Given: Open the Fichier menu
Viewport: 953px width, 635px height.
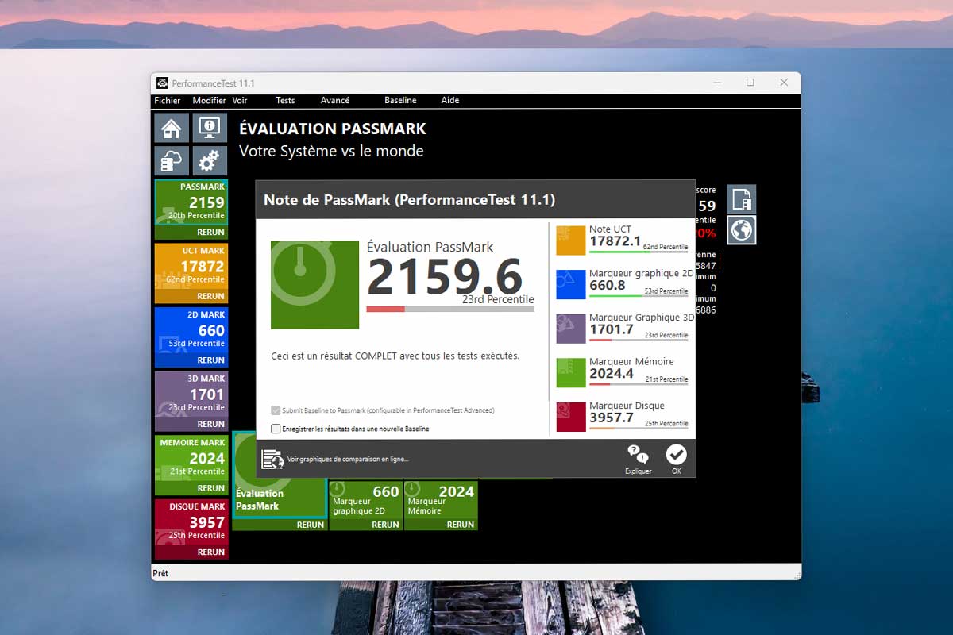Looking at the screenshot, I should pos(168,101).
